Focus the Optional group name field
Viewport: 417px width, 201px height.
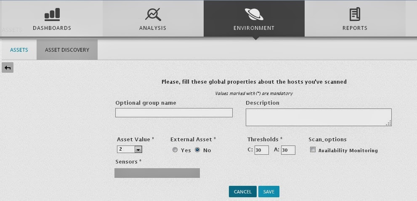tap(174, 113)
